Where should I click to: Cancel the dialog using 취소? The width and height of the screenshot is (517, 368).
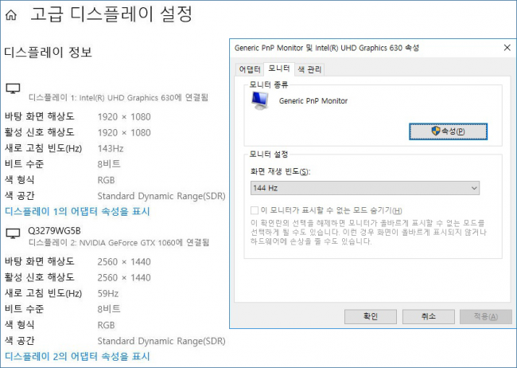[427, 316]
